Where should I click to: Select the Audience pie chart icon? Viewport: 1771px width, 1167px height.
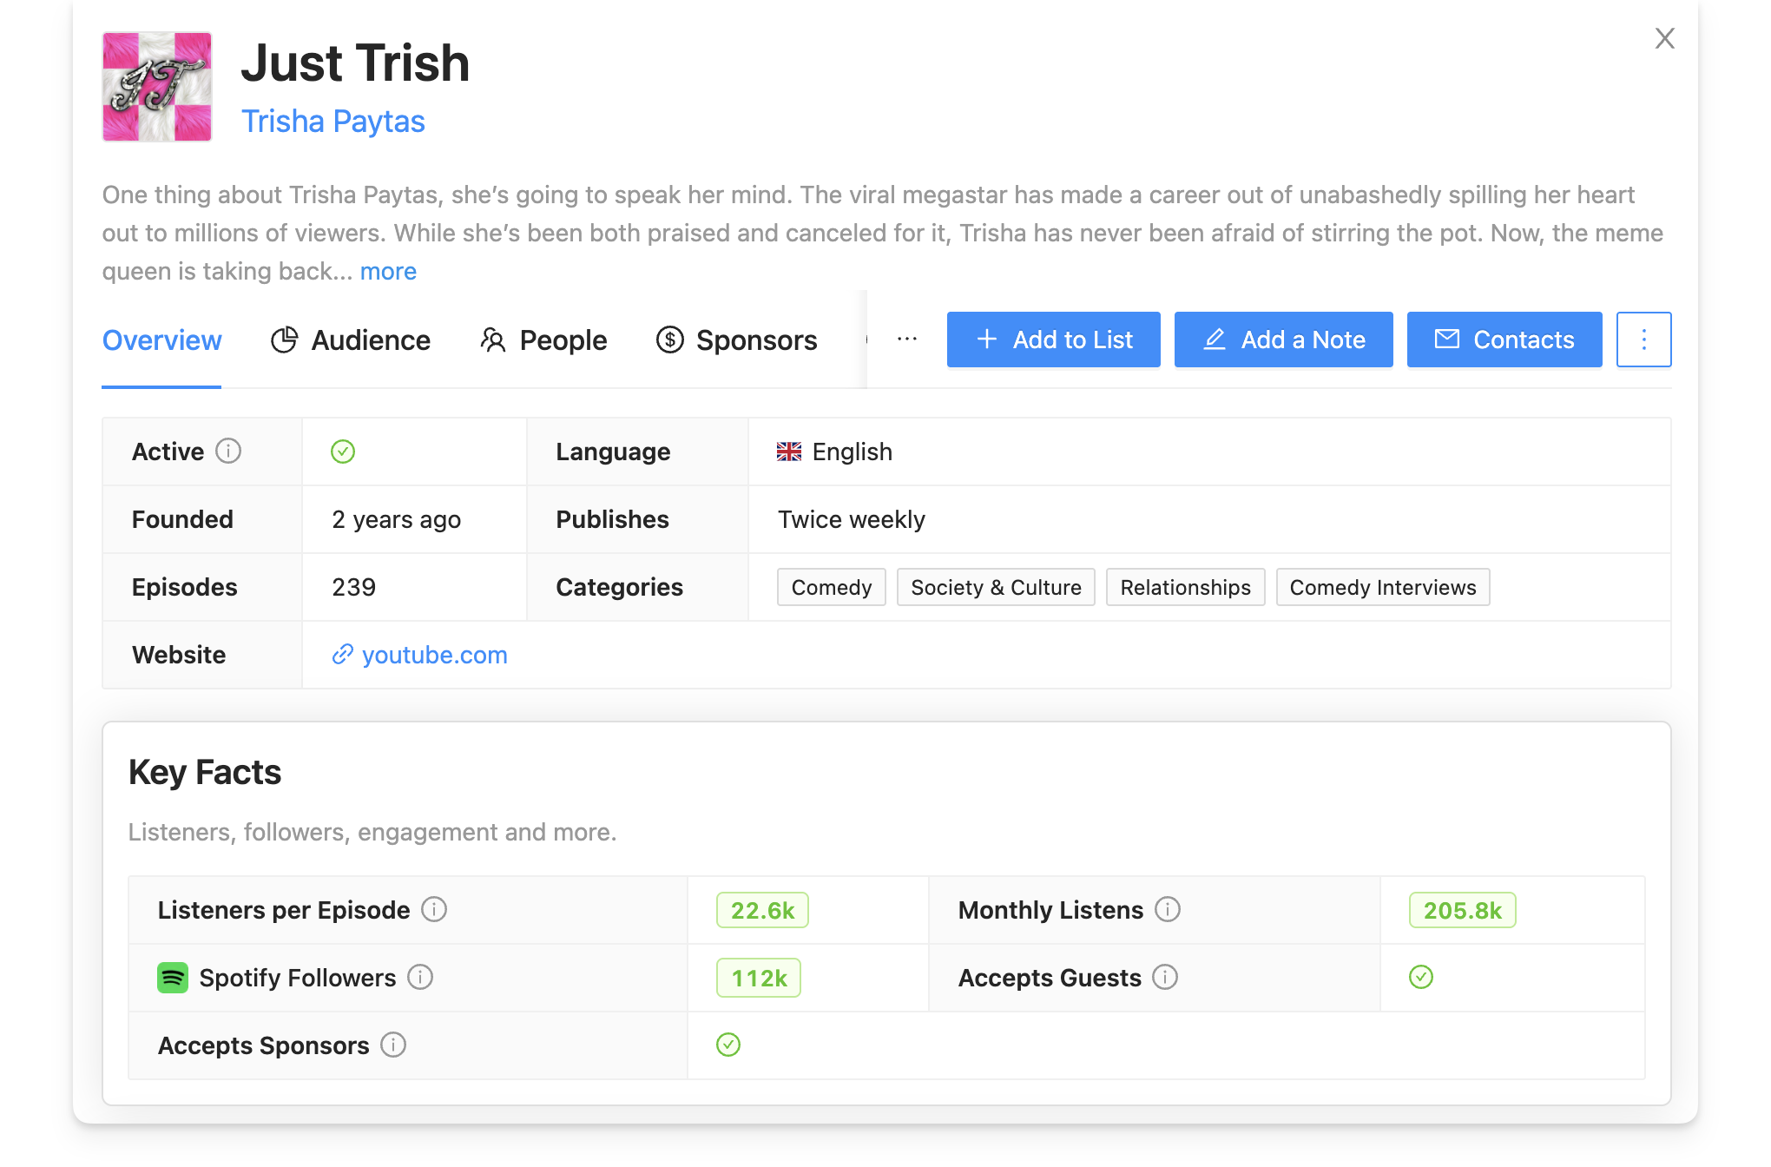[x=284, y=340]
